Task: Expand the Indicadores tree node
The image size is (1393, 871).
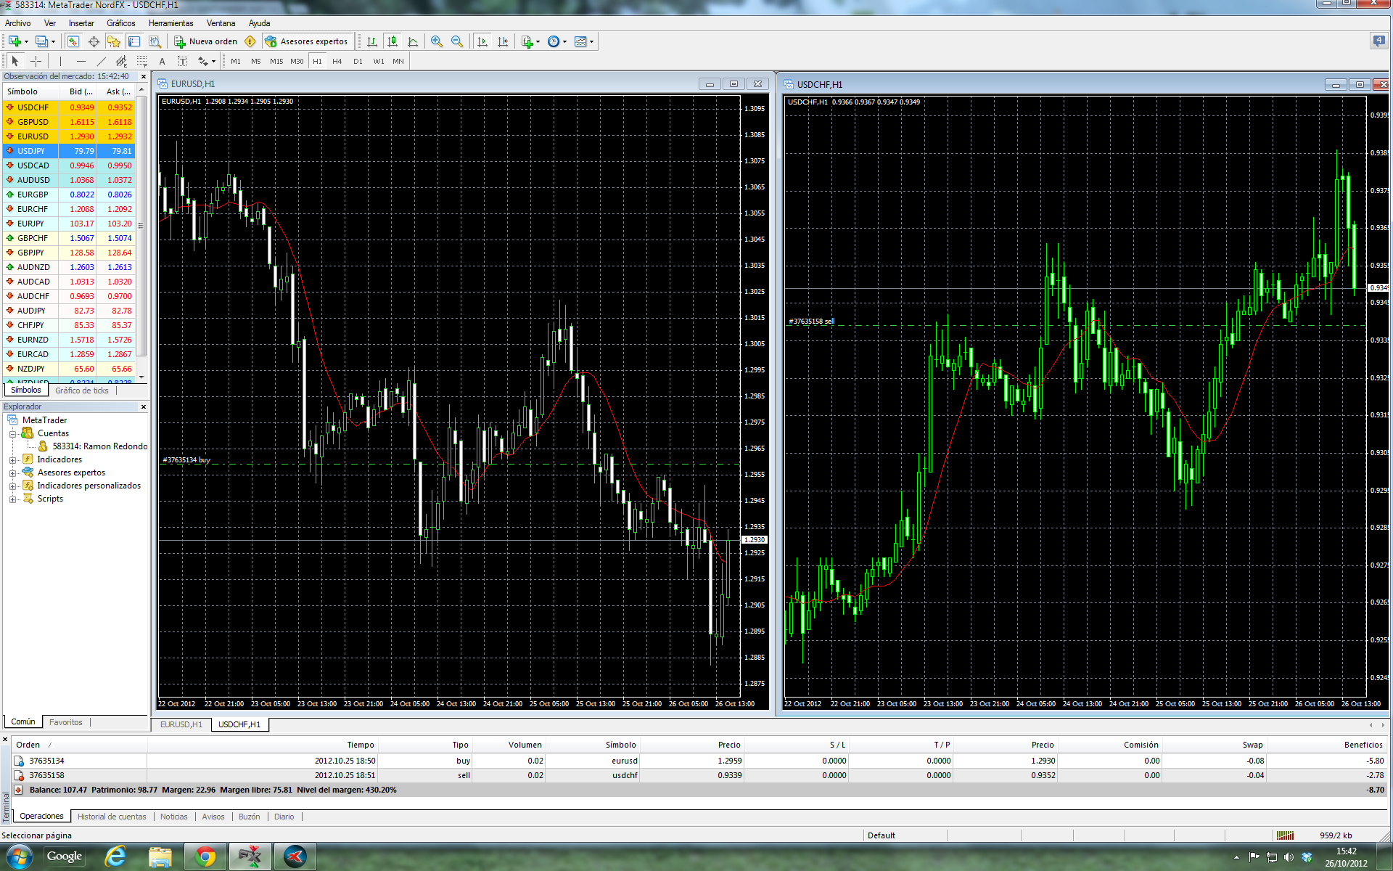Action: coord(12,460)
